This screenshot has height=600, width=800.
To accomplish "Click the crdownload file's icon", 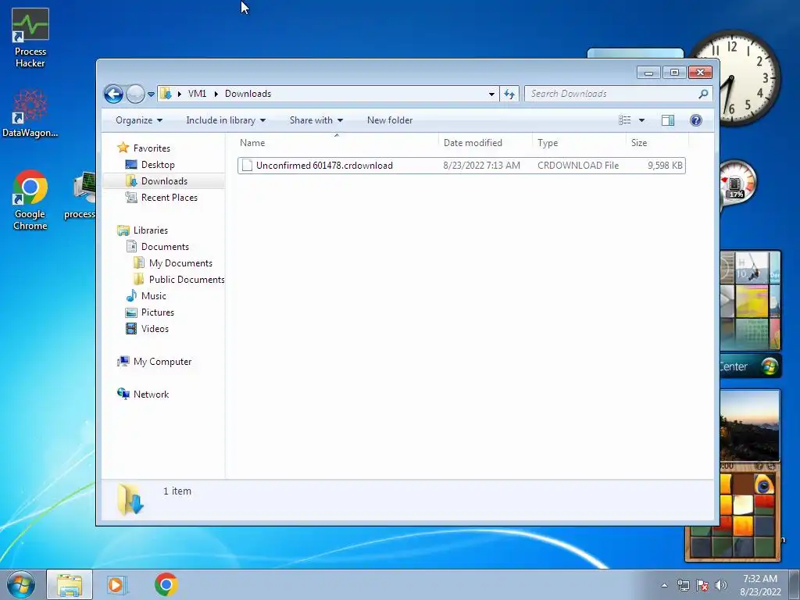I will [x=247, y=166].
